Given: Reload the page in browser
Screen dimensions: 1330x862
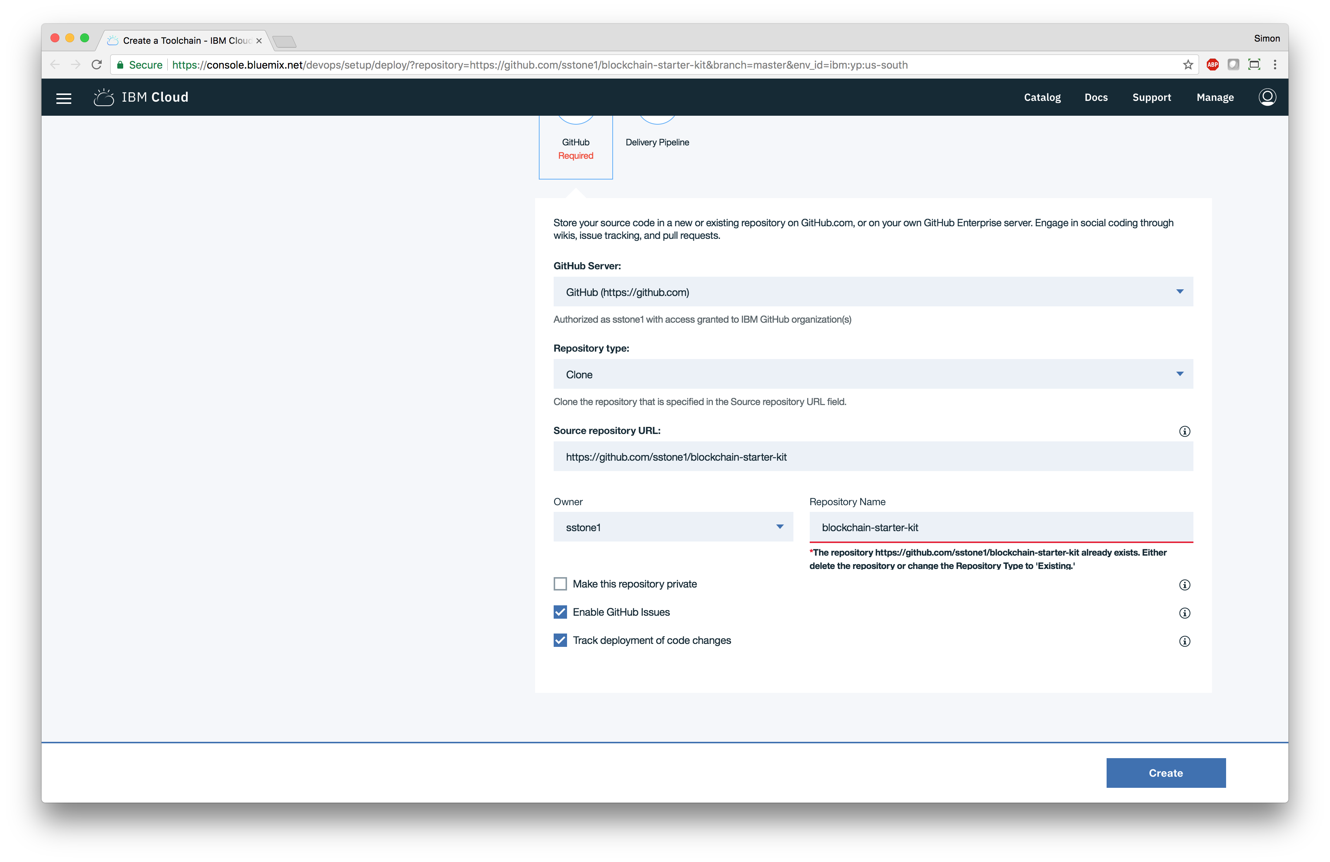Looking at the screenshot, I should (x=97, y=65).
